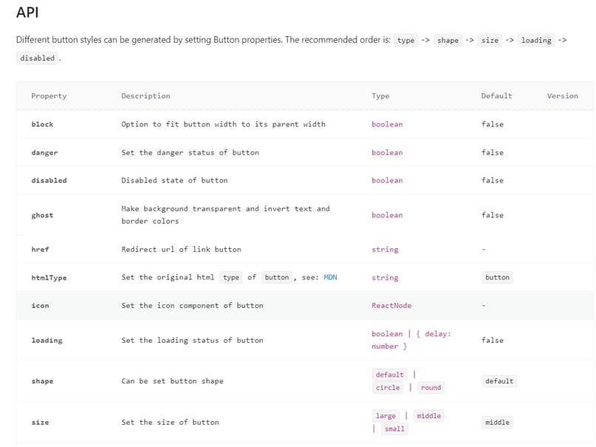Click 'shape' code tag in intro paragraph

pyautogui.click(x=448, y=41)
